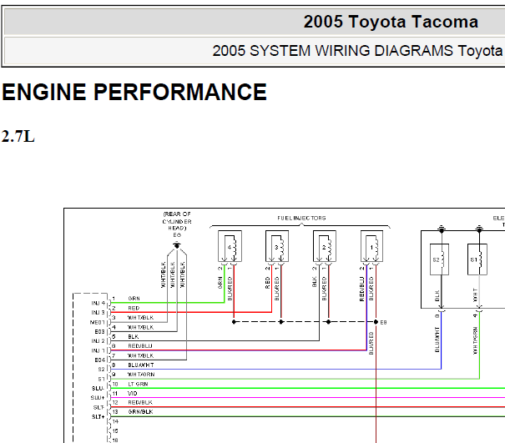Screen dimensions: 505x443
Task: Click the fuel injector number 1 box
Action: 372,246
